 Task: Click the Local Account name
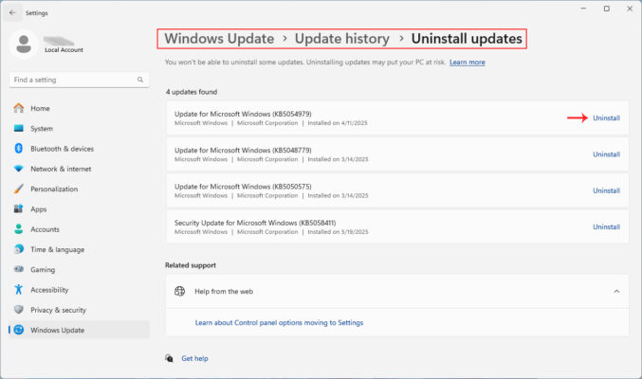64,49
